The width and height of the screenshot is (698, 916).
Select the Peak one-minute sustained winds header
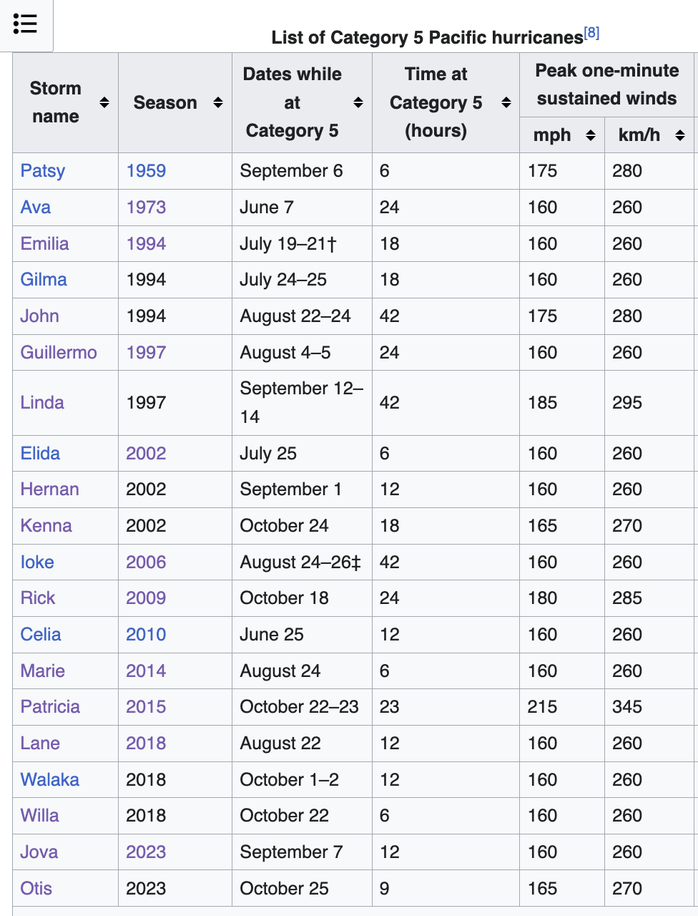click(x=607, y=84)
